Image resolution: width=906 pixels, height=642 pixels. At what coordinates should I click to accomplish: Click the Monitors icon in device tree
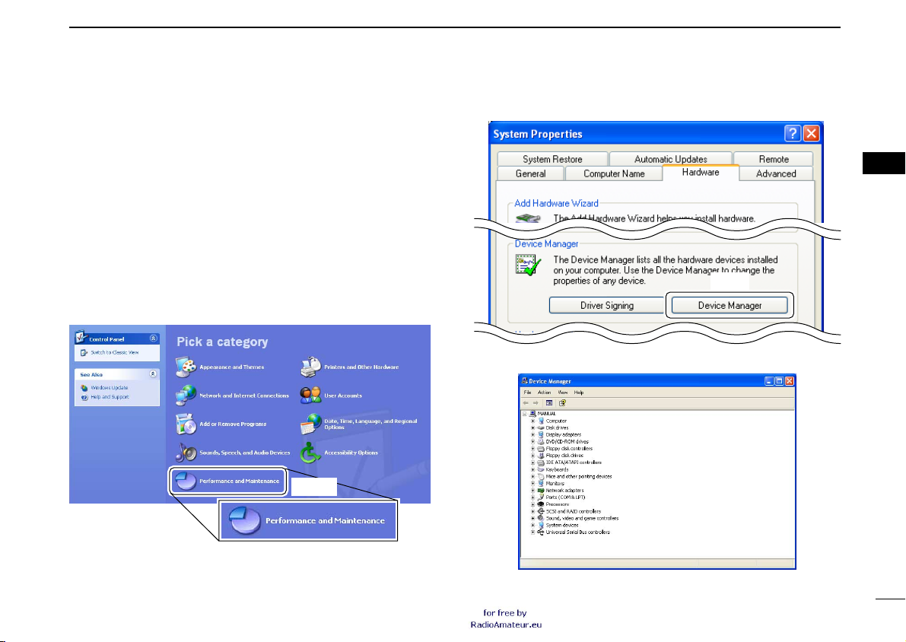pyautogui.click(x=541, y=483)
